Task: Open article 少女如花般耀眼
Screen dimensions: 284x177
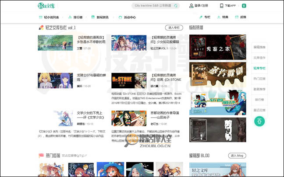Action: point(165,40)
